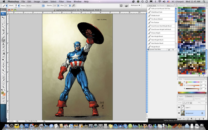Select the Gradient tool
The image size is (208, 130).
click(x=3, y=54)
